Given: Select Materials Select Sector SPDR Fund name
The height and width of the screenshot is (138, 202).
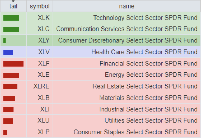Looking at the screenshot, I should click(x=148, y=98).
